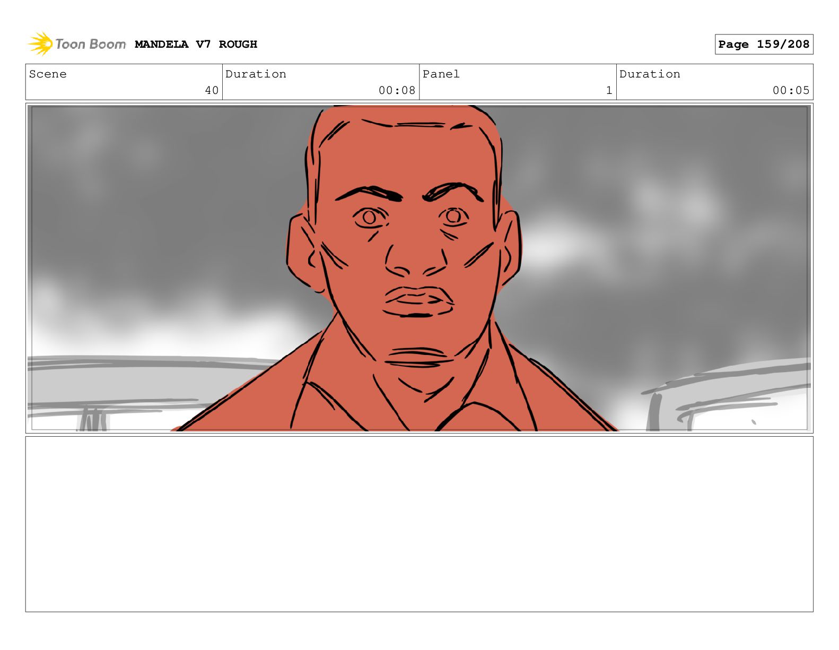Click the Toon Boom logo
This screenshot has width=839, height=650.
click(x=77, y=44)
